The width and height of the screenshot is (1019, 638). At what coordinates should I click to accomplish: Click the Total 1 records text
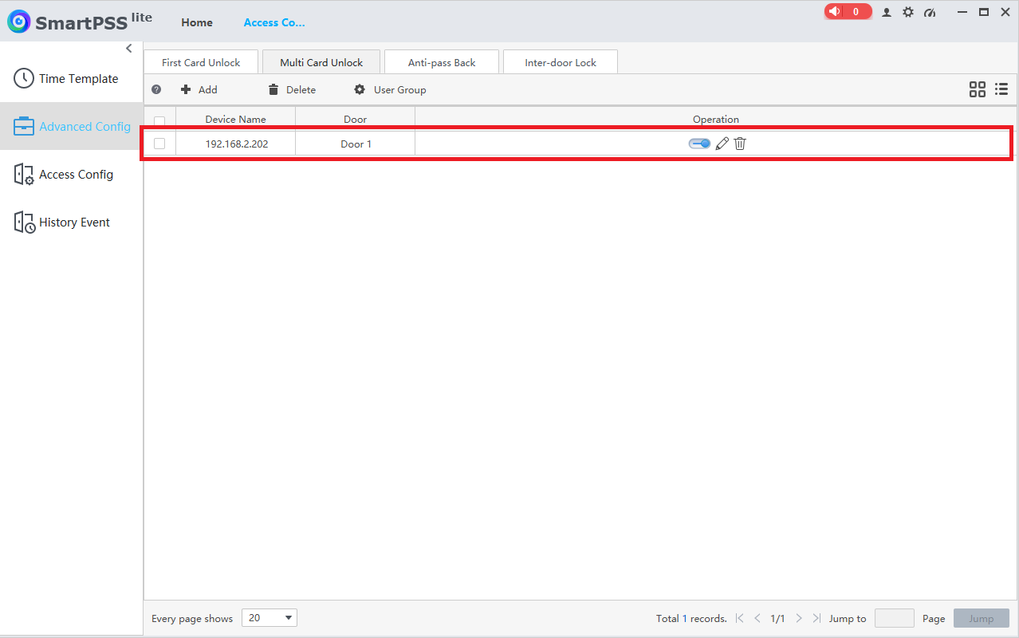pyautogui.click(x=691, y=618)
